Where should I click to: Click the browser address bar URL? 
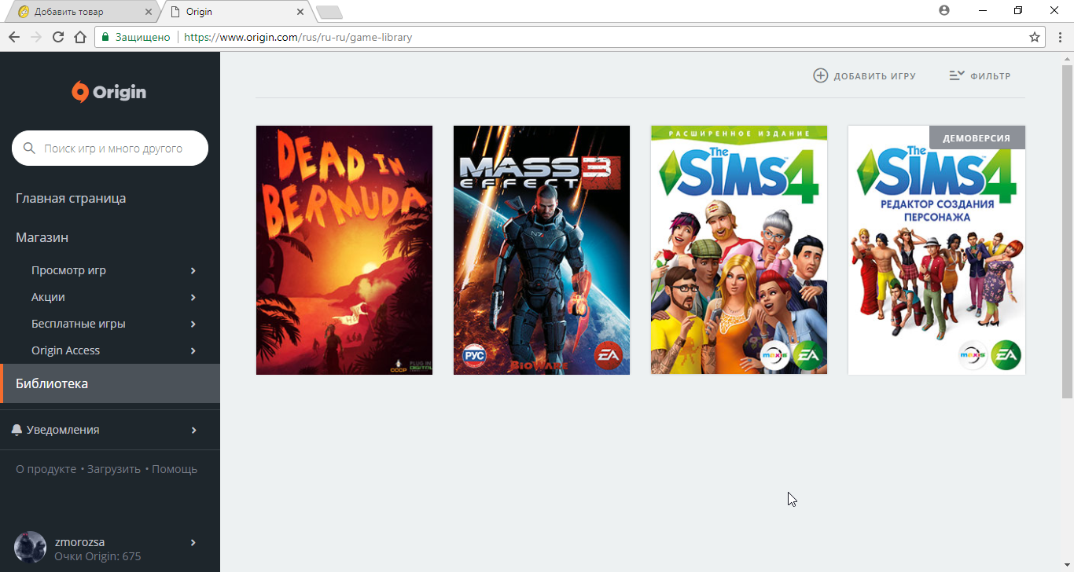click(x=298, y=37)
